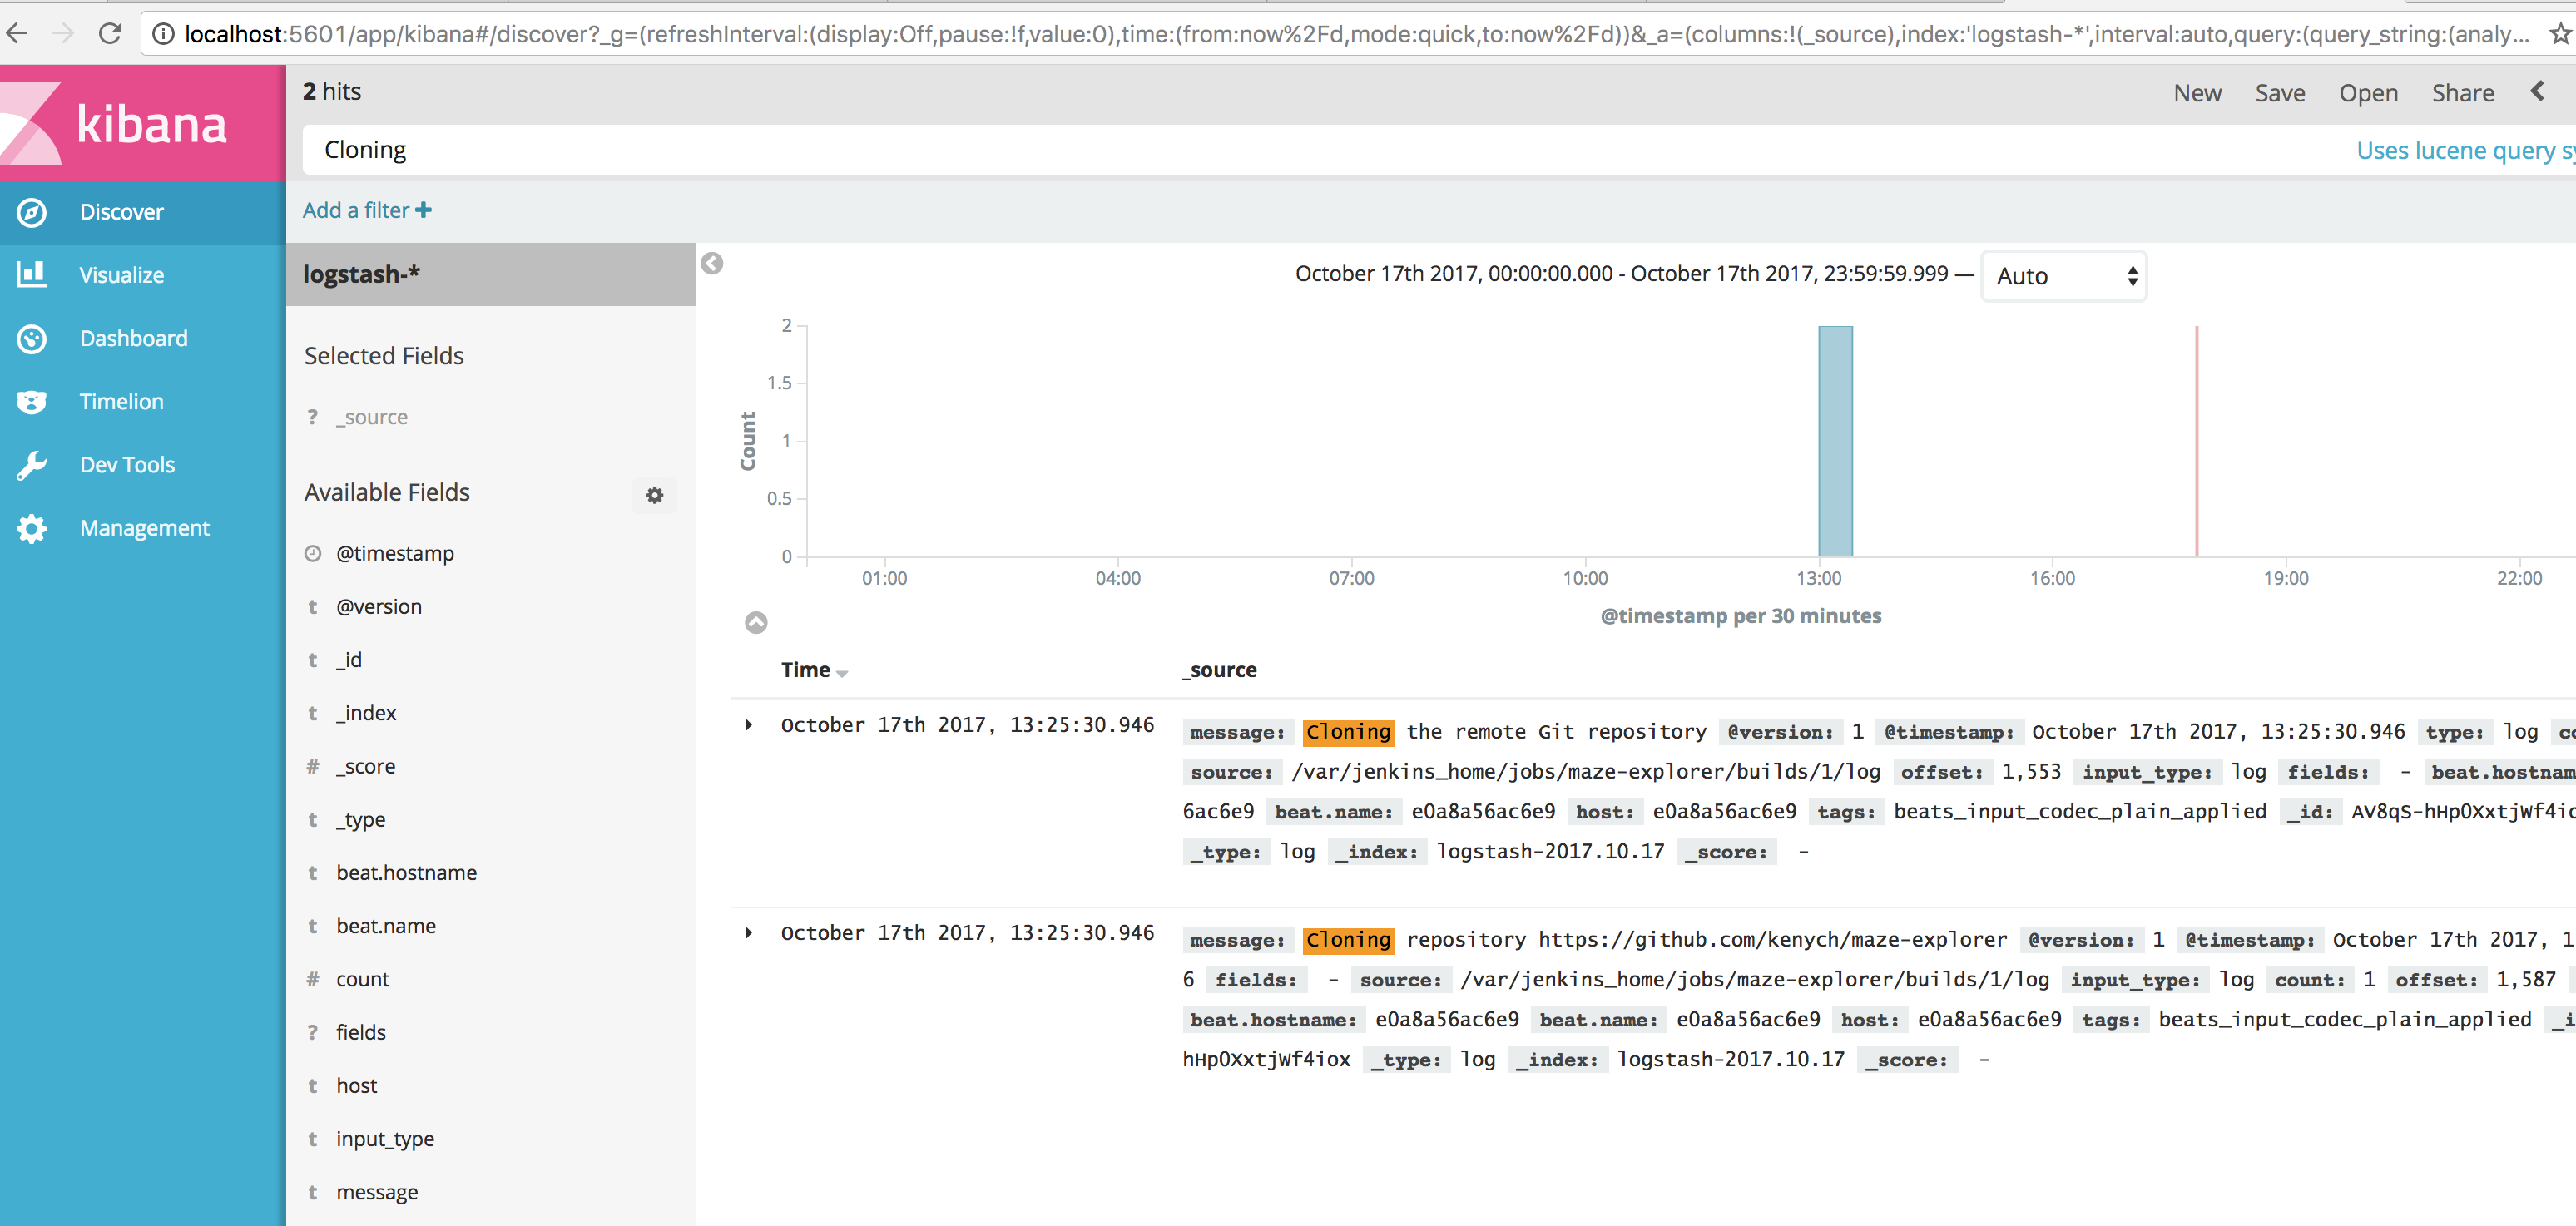
Task: Click the _source column header
Action: tap(1220, 670)
